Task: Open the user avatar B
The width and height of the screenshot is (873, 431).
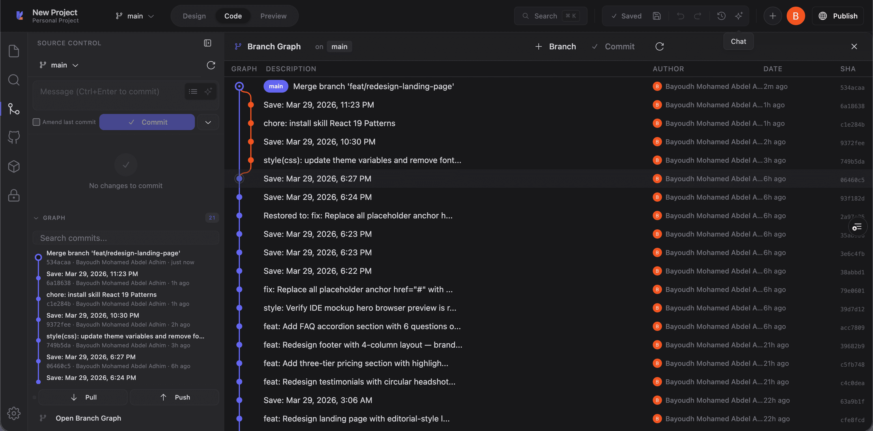Action: tap(795, 16)
